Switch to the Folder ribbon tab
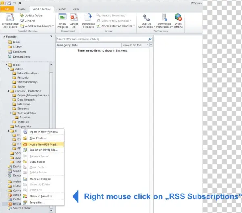242x213 pixels. (61, 8)
